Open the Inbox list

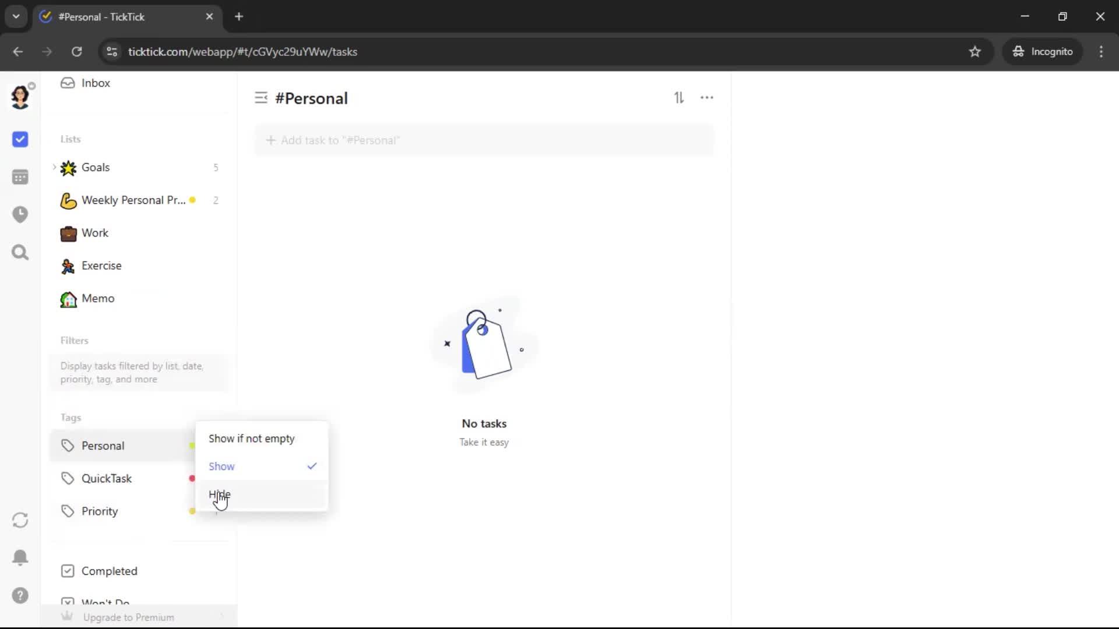coord(96,83)
